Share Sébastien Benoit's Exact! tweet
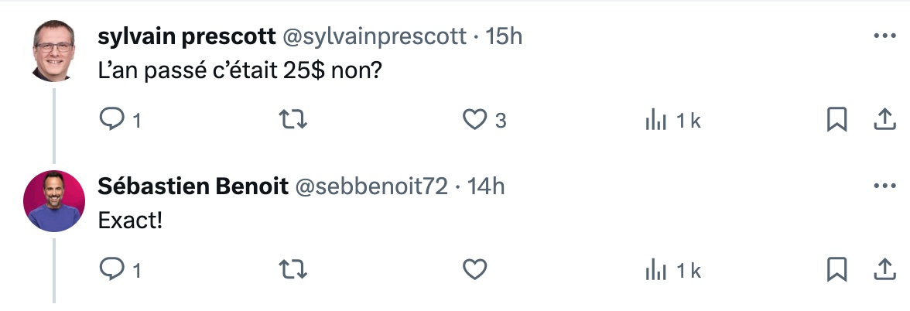Image resolution: width=910 pixels, height=311 pixels. point(884,269)
